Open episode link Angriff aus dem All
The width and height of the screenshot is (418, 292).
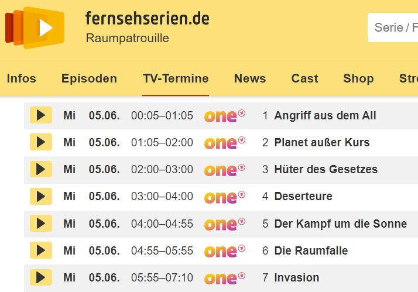click(325, 115)
